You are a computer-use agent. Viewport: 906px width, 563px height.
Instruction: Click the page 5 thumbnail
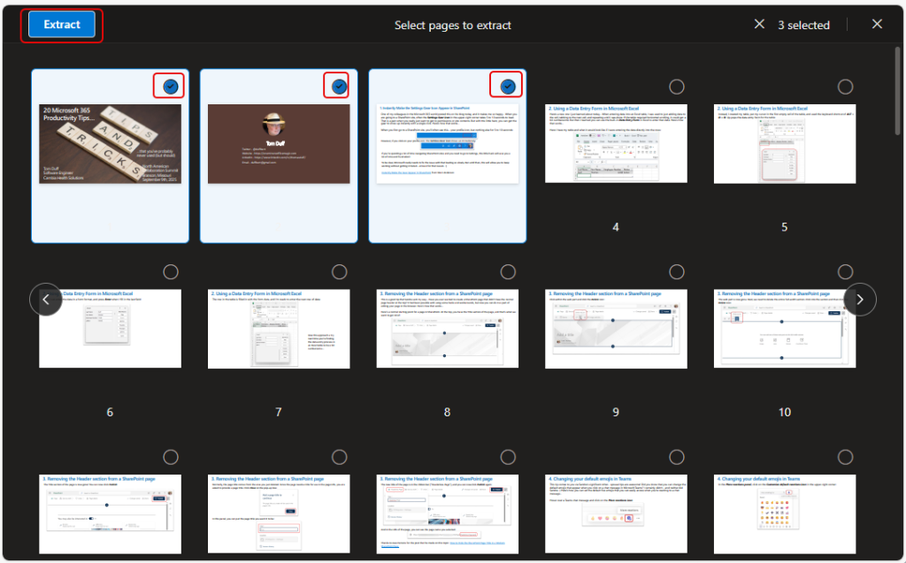coord(785,144)
